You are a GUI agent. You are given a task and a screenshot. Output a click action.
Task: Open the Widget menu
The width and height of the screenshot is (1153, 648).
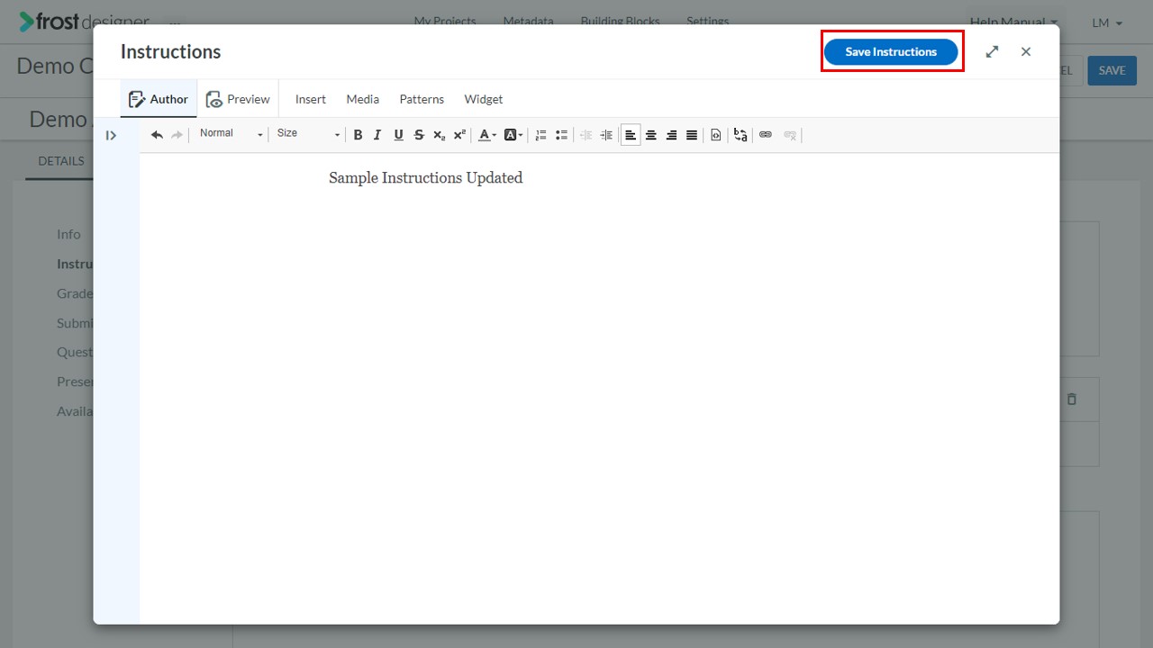(484, 99)
